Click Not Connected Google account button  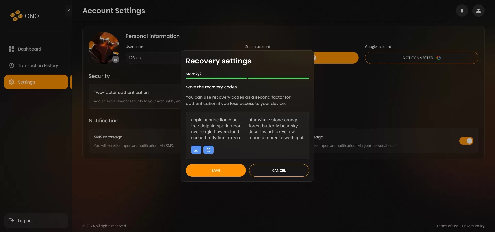422,58
